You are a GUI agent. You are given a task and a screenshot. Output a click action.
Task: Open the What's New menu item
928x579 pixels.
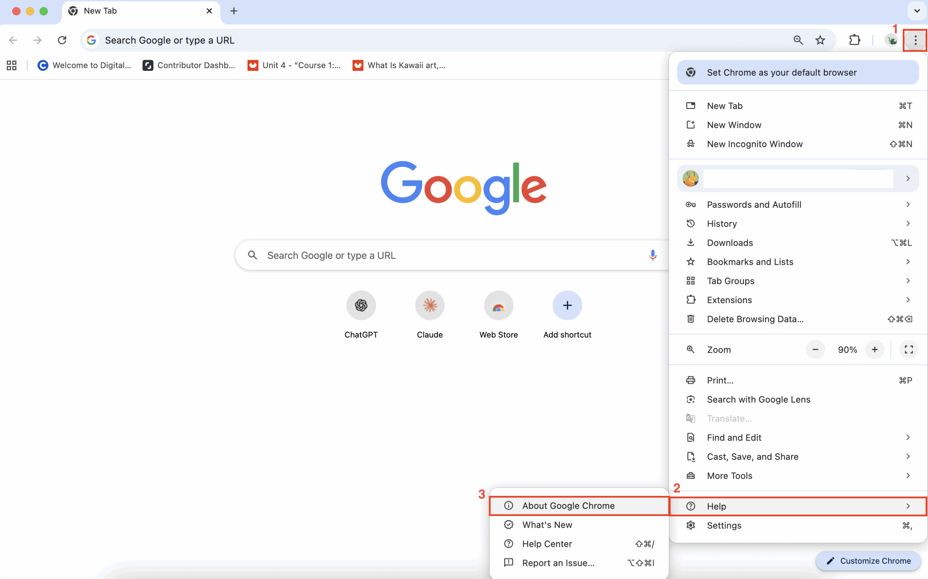[547, 525]
